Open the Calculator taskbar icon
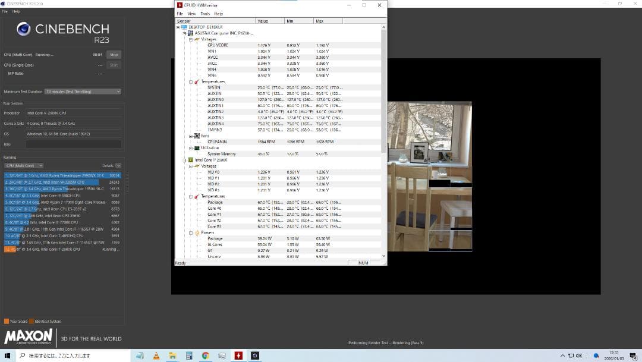The height and width of the screenshot is (362, 642). coord(189,355)
